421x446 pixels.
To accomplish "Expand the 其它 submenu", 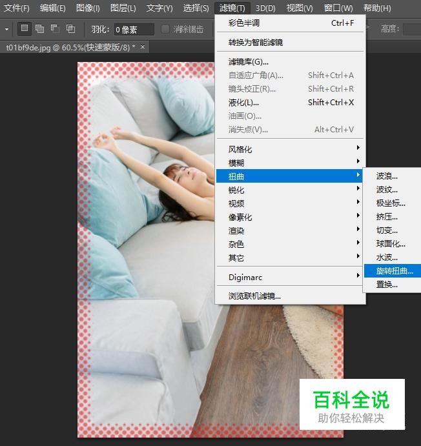I will tap(290, 258).
